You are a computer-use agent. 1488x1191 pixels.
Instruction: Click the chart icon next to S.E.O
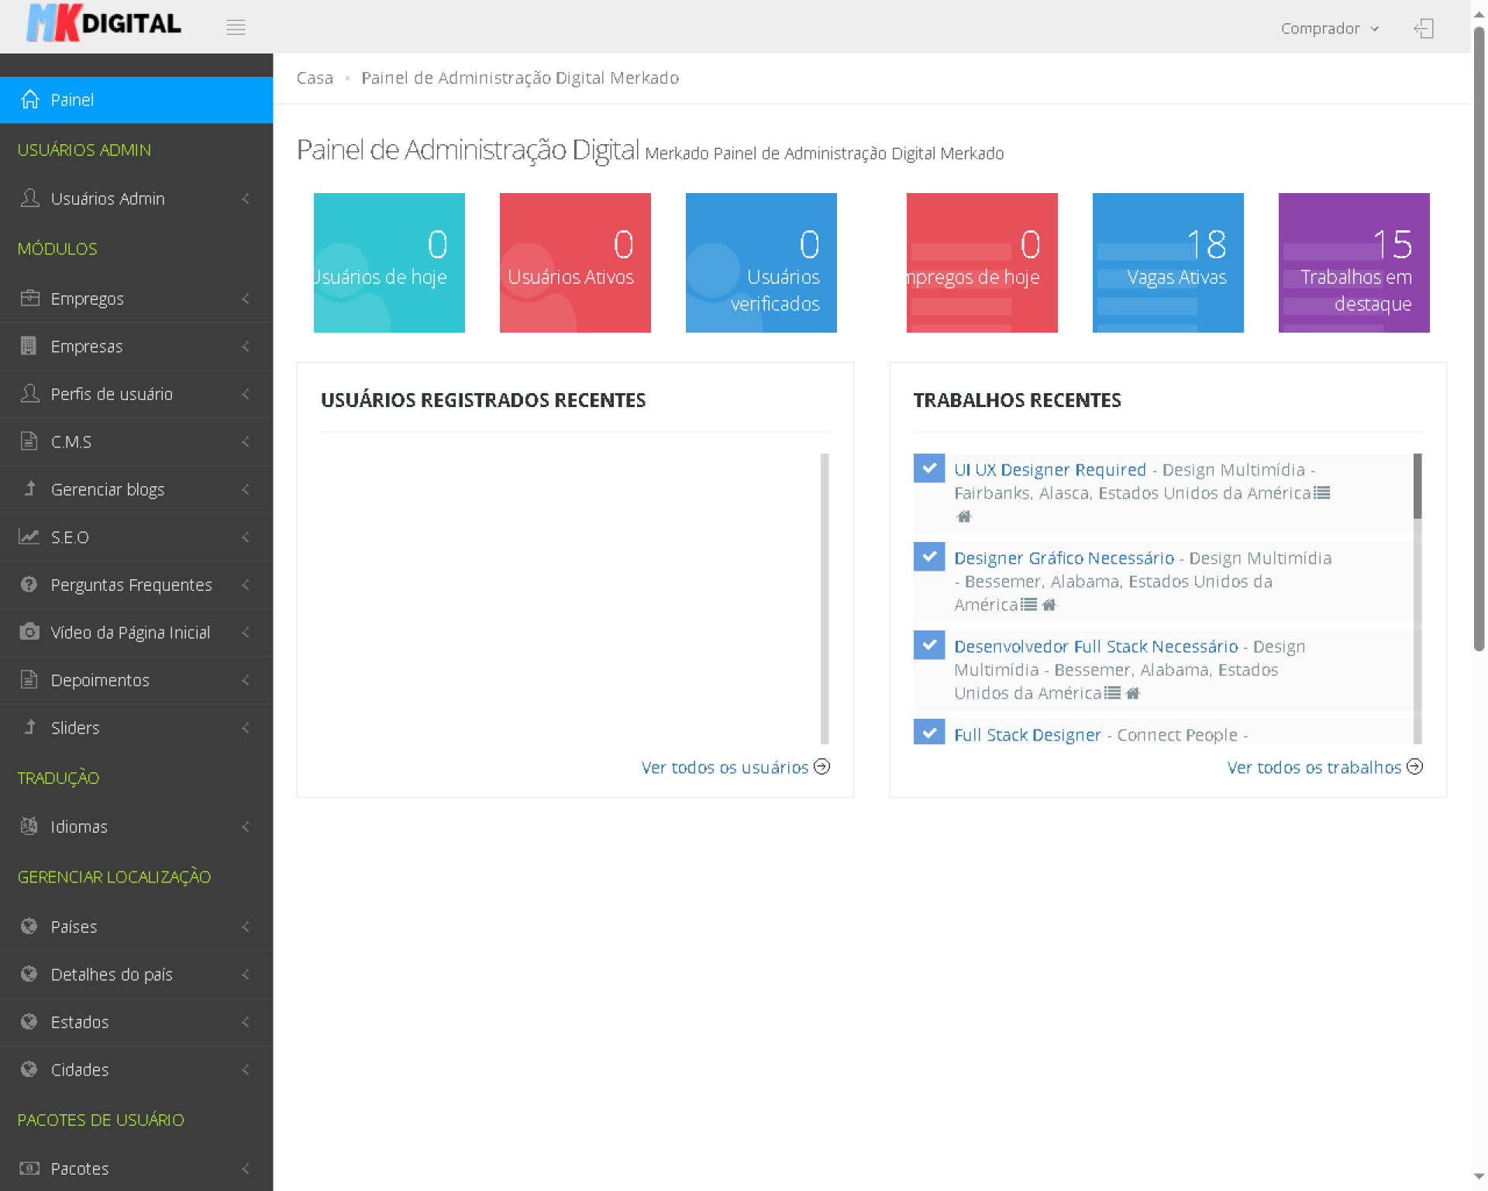[x=29, y=537]
